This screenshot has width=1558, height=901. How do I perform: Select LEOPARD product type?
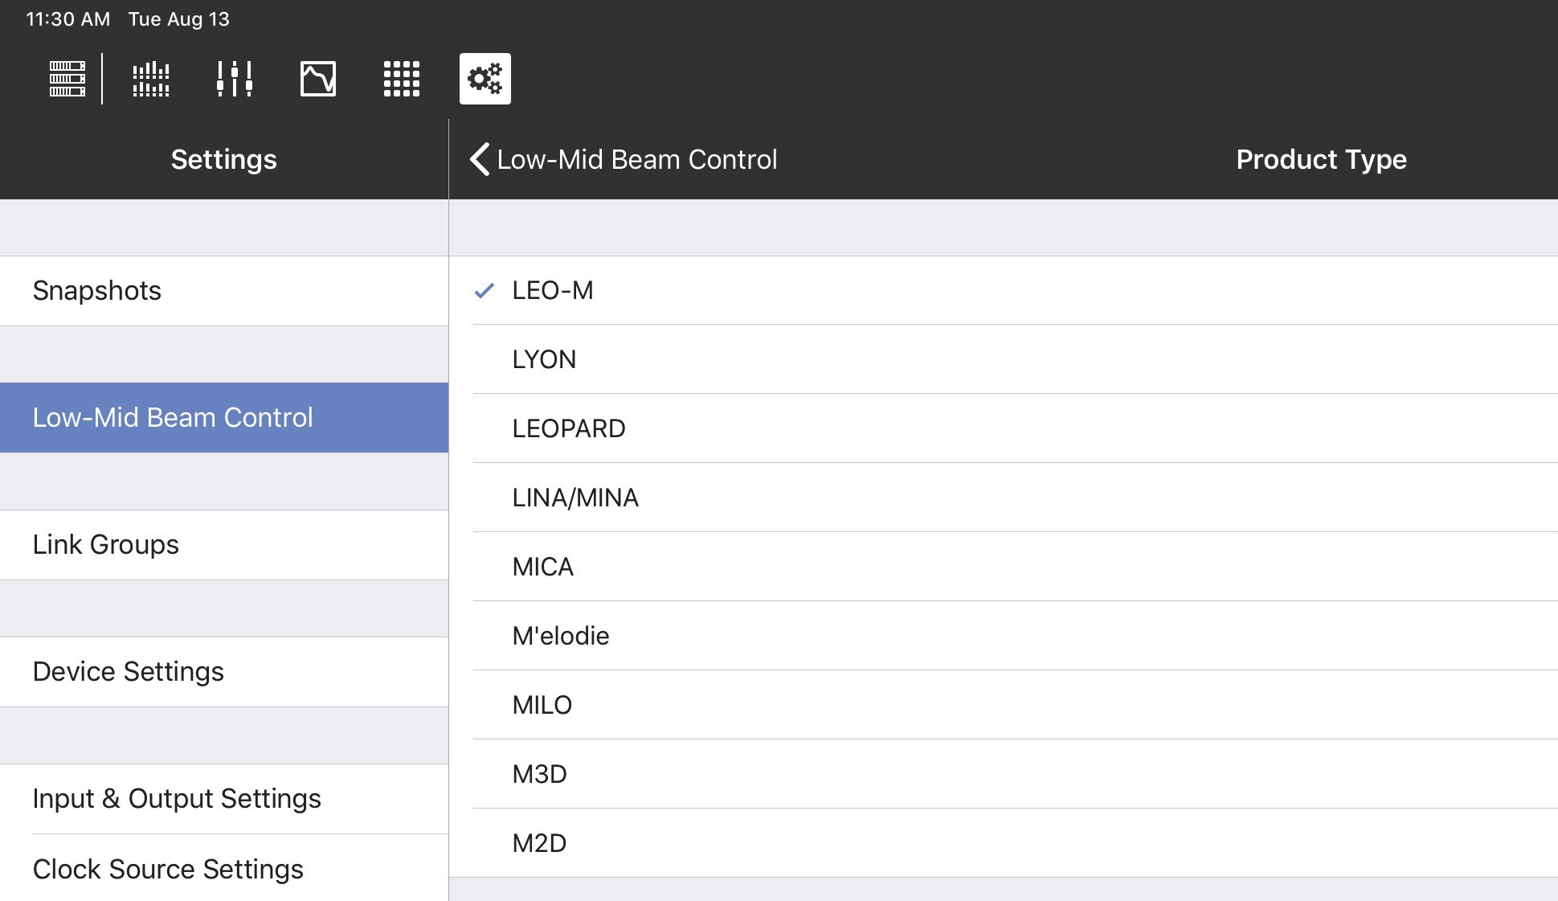click(569, 428)
